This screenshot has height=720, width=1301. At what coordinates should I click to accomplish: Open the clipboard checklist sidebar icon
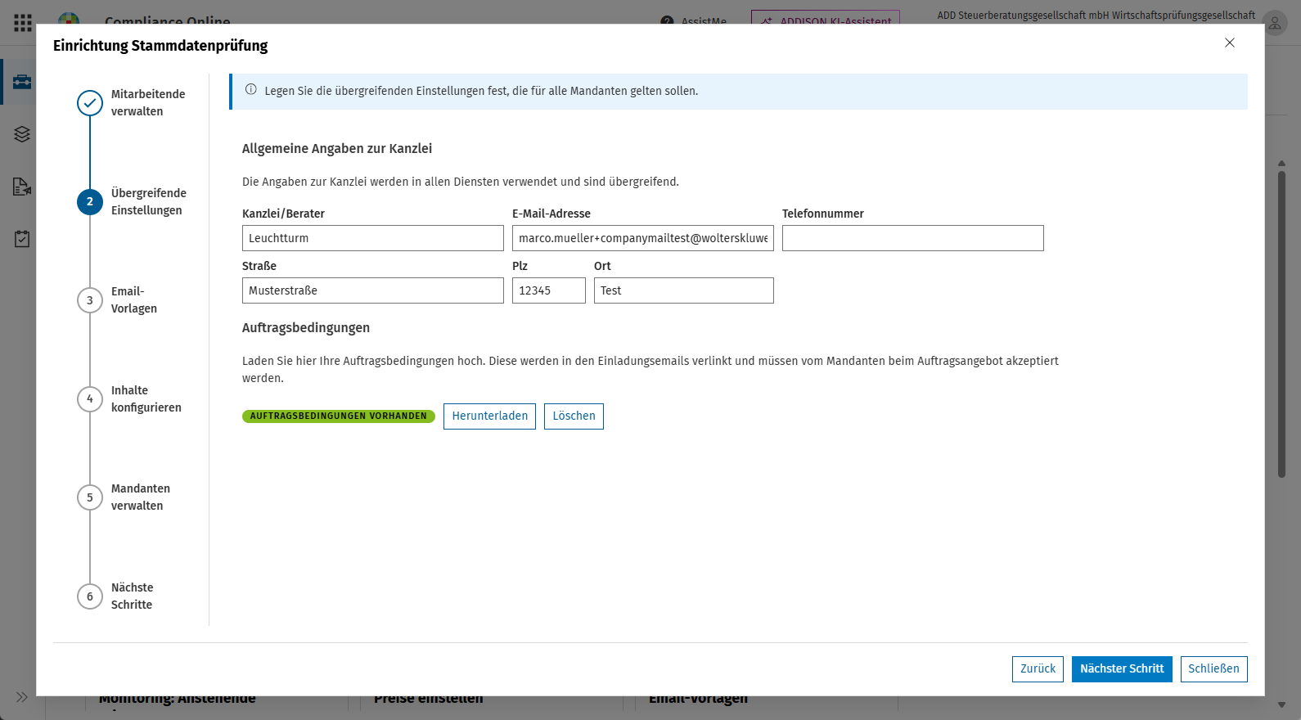point(22,239)
